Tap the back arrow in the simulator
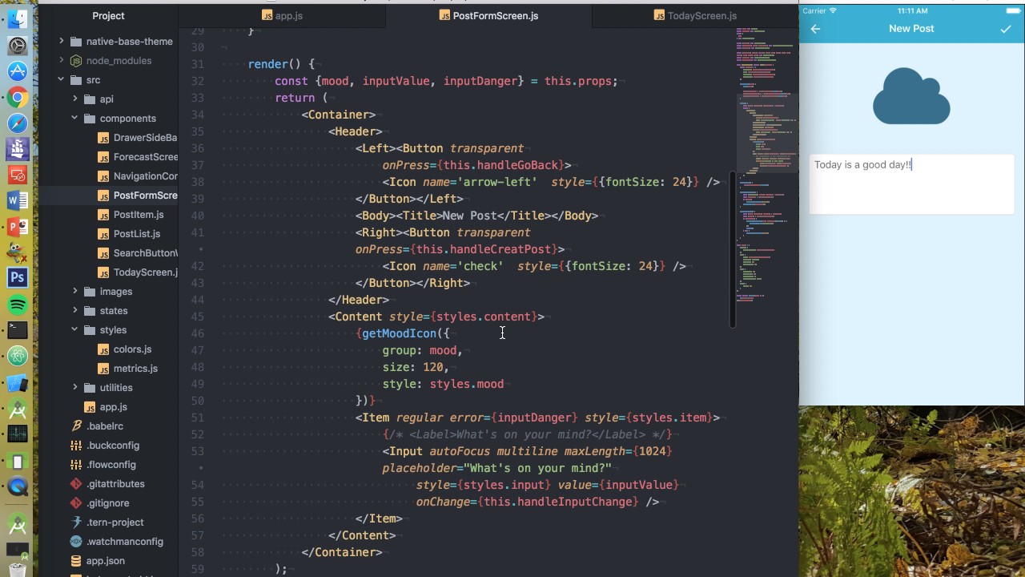Viewport: 1025px width, 577px height. click(x=815, y=29)
